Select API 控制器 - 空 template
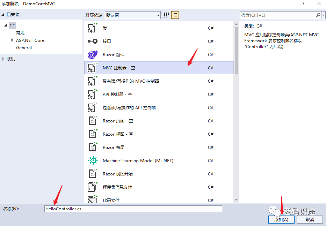Screen dimensions: 326x226 pos(159,95)
